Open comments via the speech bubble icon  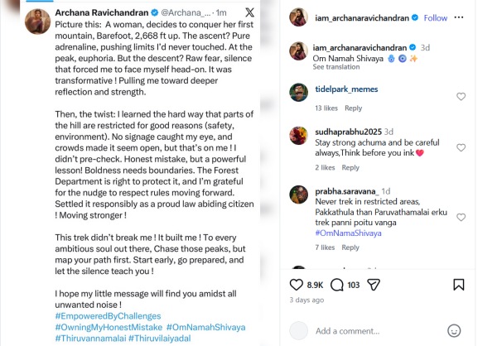click(335, 285)
